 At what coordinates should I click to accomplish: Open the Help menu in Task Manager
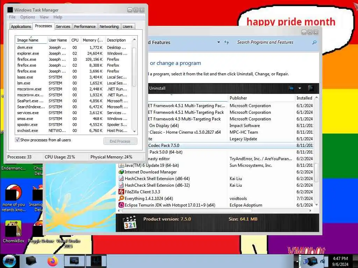58,17
